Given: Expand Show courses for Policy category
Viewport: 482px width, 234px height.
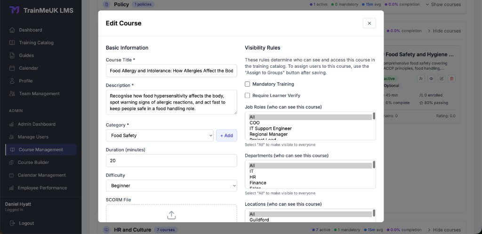Looking at the screenshot, I should 443,5.
